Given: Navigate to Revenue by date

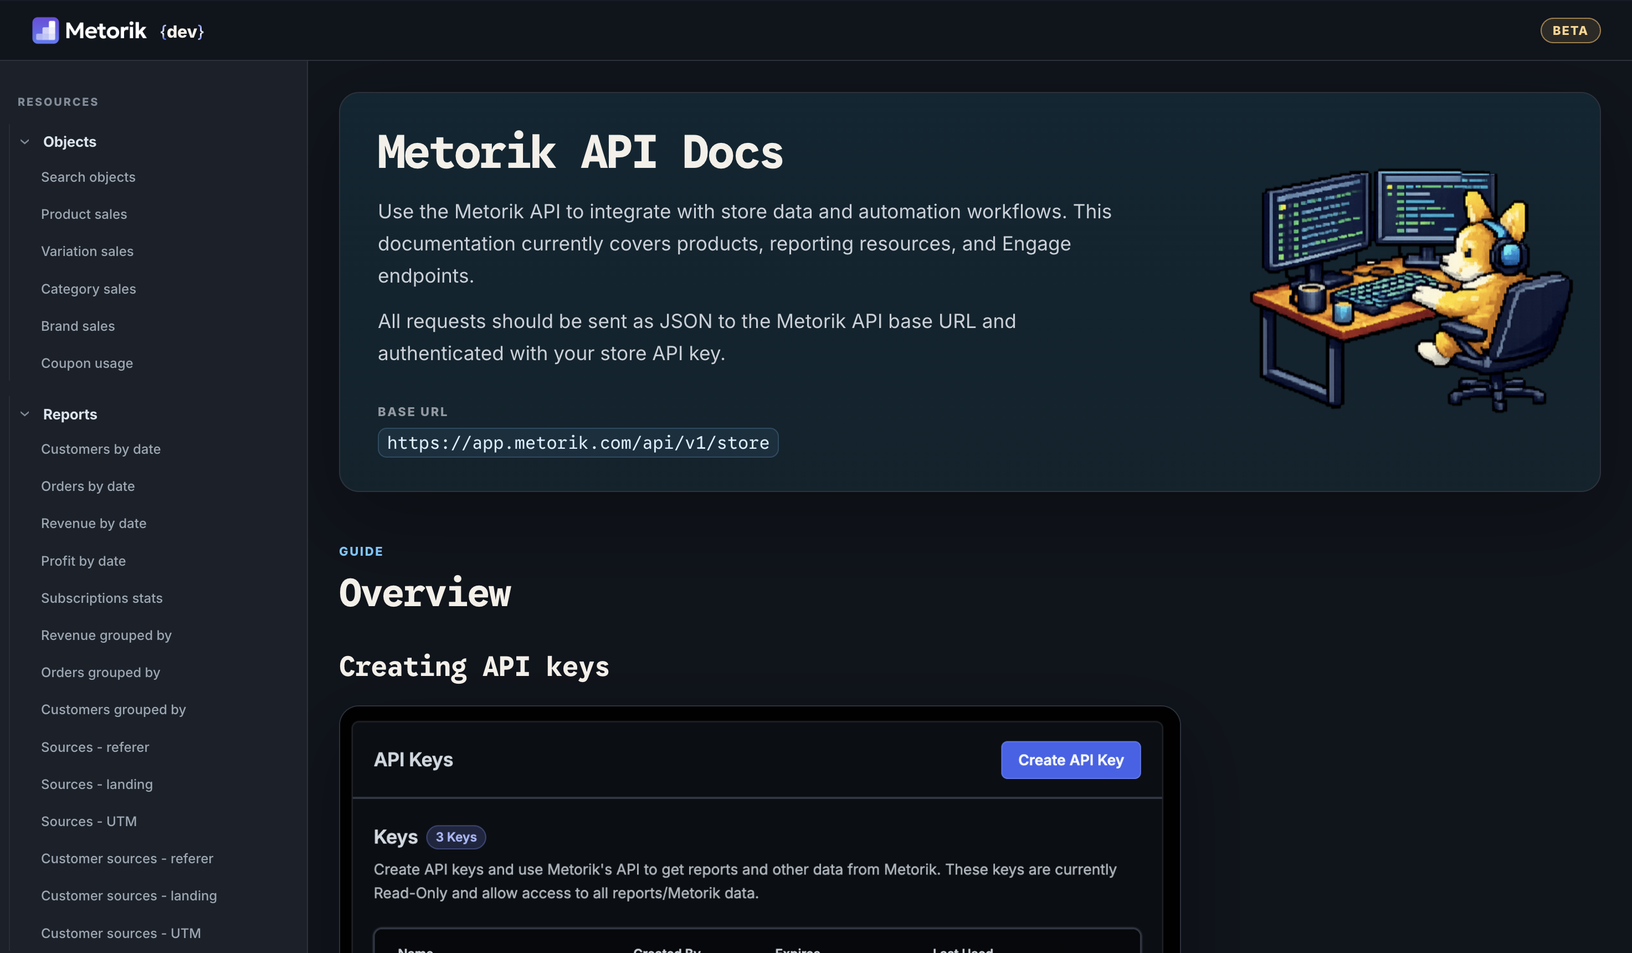Looking at the screenshot, I should [x=93, y=524].
